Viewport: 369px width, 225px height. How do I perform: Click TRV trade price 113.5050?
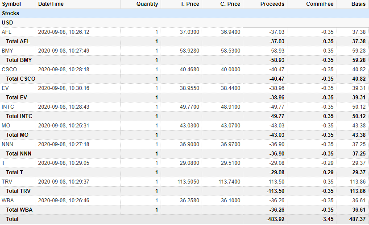click(188, 182)
